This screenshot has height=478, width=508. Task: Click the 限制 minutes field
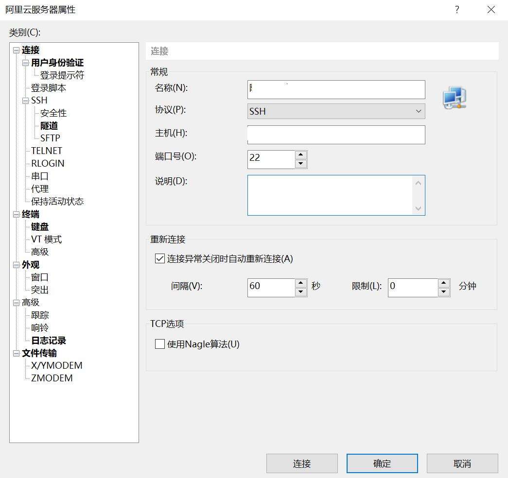tap(413, 288)
